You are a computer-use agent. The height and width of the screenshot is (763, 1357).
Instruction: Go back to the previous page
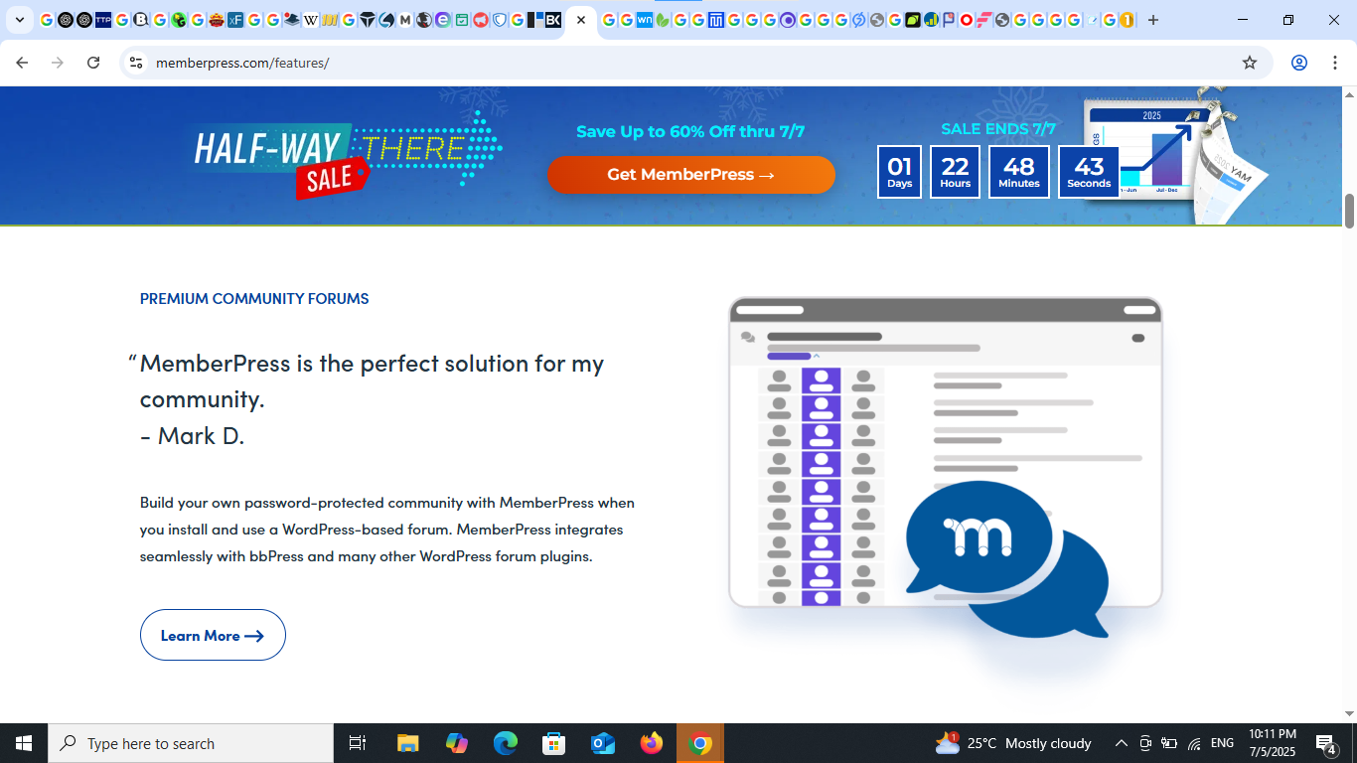(23, 63)
